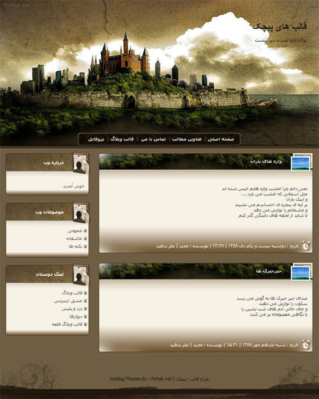Open the Pichak.net footer link
The height and width of the screenshot is (399, 319).
click(x=161, y=379)
